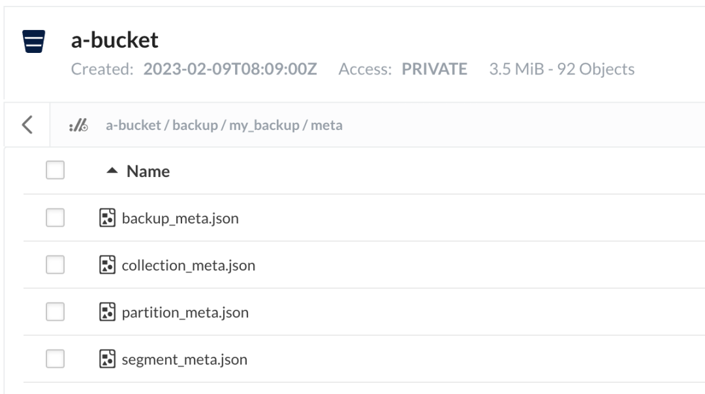Open the backup_meta.json file
This screenshot has height=394, width=705.
180,218
